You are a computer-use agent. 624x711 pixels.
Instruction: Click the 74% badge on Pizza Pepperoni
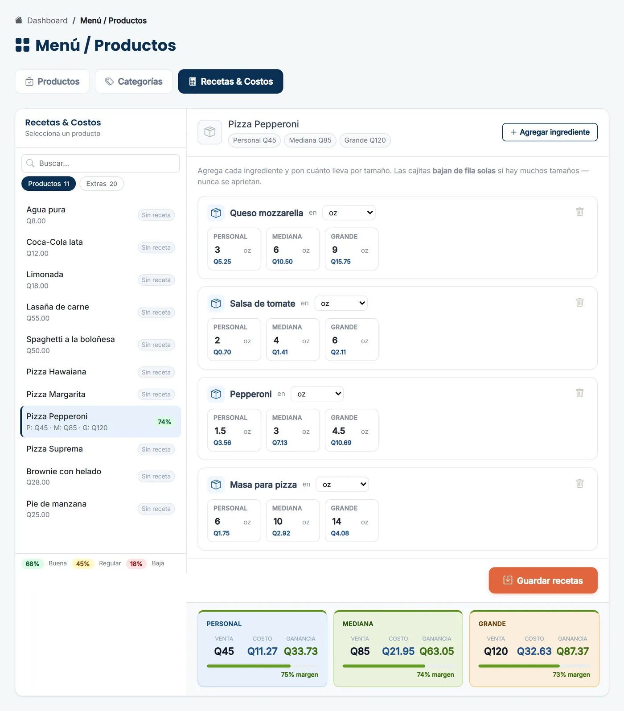164,422
